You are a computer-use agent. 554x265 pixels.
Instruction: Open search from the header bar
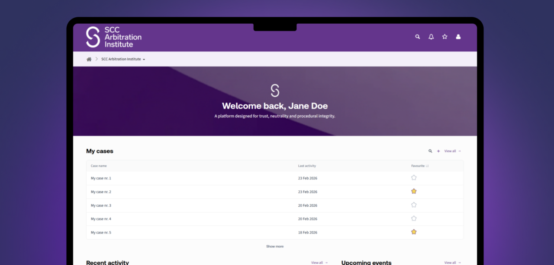tap(418, 37)
